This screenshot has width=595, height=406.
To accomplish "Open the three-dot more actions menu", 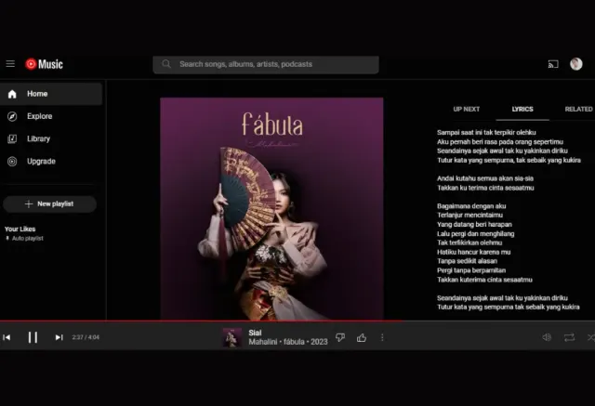I will point(382,337).
